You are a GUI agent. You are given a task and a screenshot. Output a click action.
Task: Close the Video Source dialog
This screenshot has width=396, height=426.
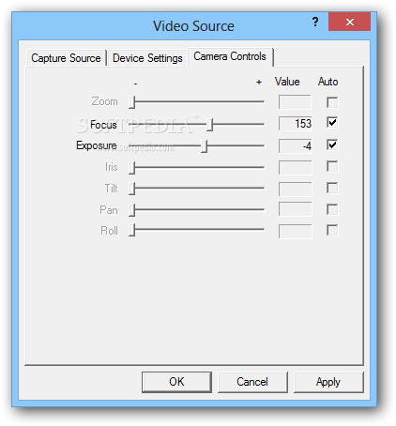pos(349,22)
